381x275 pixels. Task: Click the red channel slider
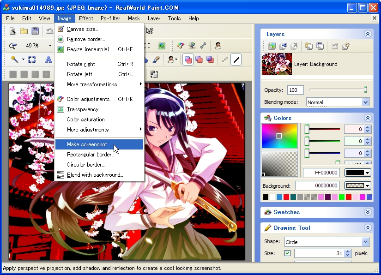[323, 129]
